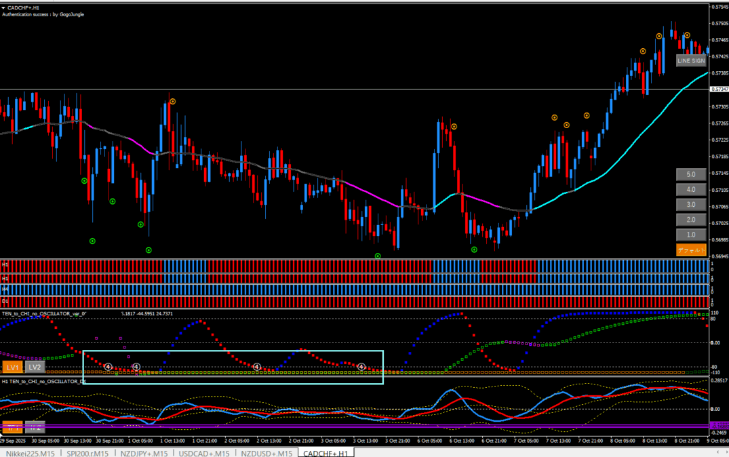The image size is (729, 457).
Task: Open the chart menu triangle beside CADCHF+,H1
Action: pyautogui.click(x=3, y=7)
